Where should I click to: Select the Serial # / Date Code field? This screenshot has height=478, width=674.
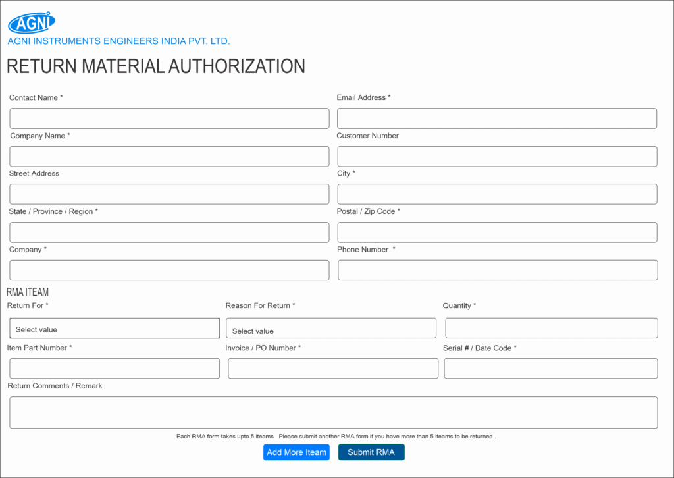(x=550, y=369)
